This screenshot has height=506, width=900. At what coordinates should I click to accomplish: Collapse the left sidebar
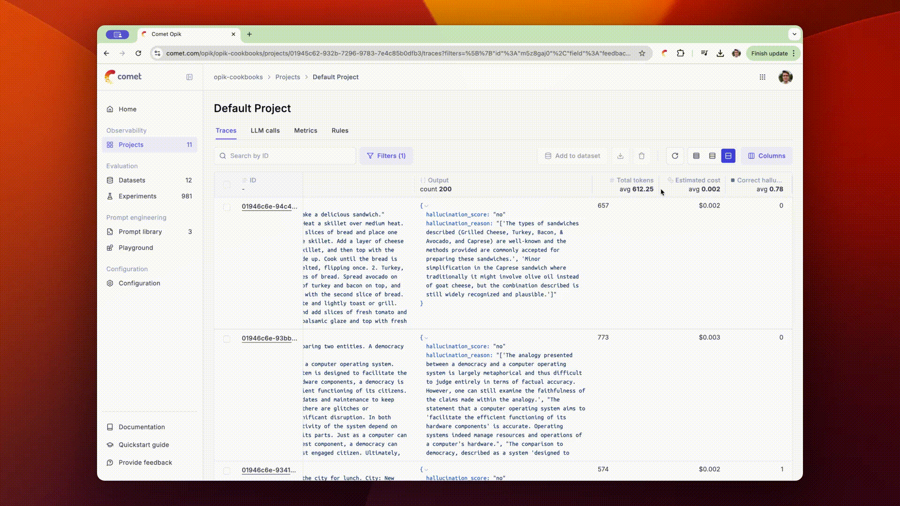[189, 77]
